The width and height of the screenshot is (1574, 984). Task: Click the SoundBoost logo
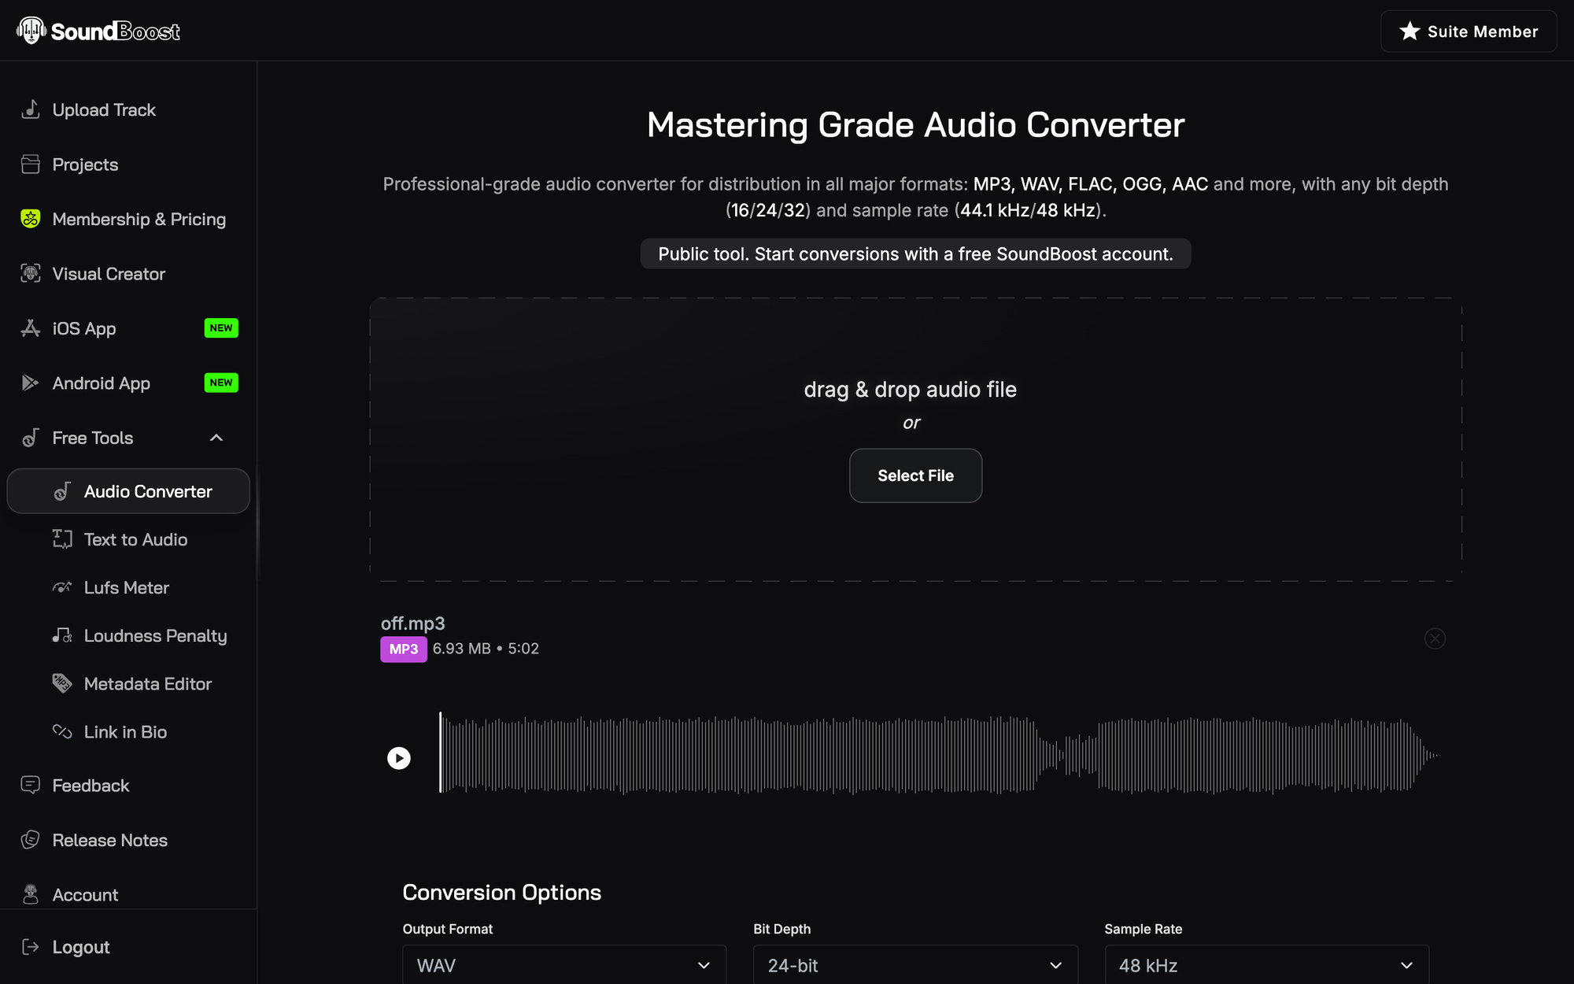point(98,31)
